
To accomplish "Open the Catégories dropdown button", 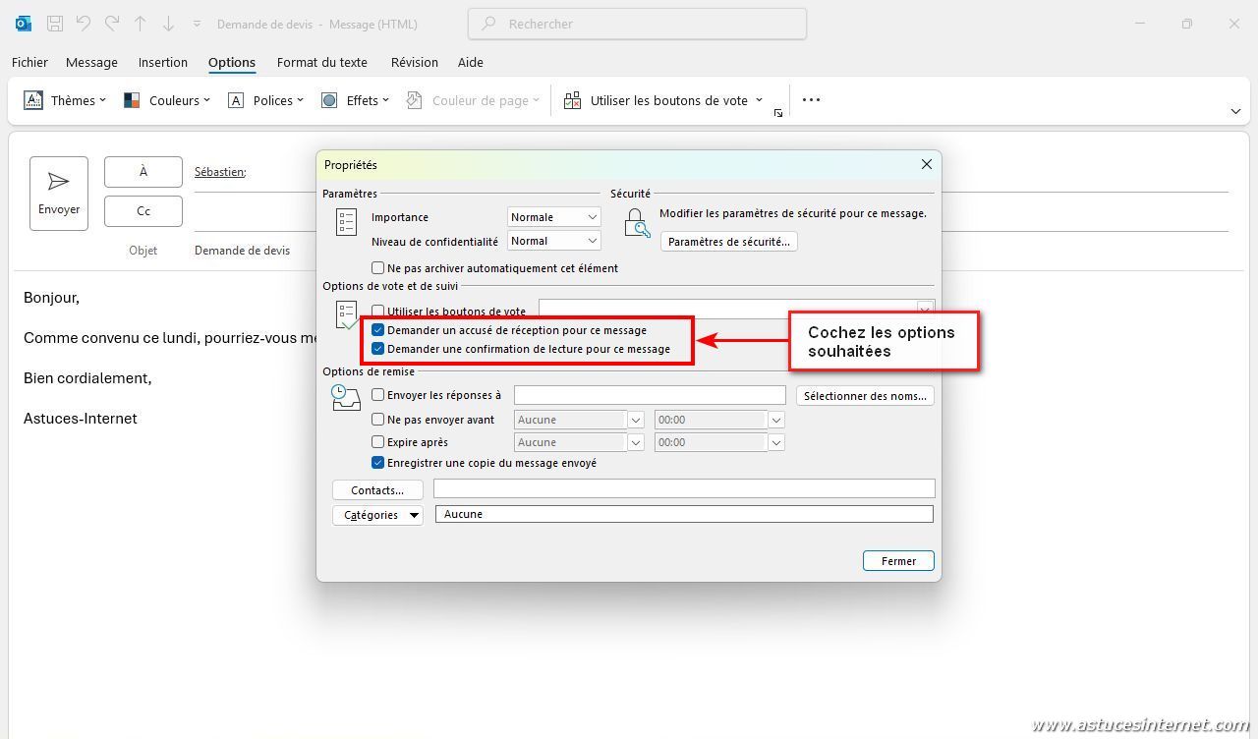I will pyautogui.click(x=378, y=515).
